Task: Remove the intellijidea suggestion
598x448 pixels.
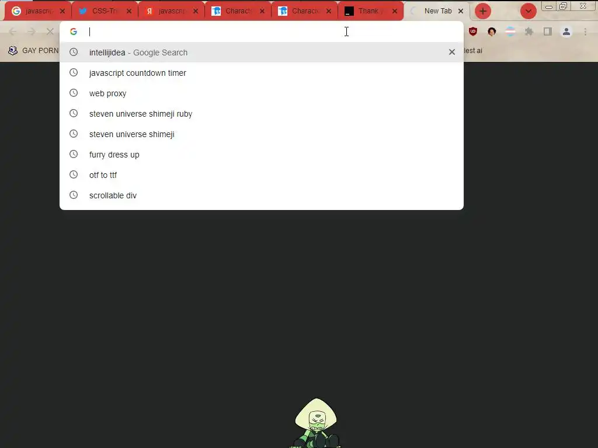Action: pos(452,52)
